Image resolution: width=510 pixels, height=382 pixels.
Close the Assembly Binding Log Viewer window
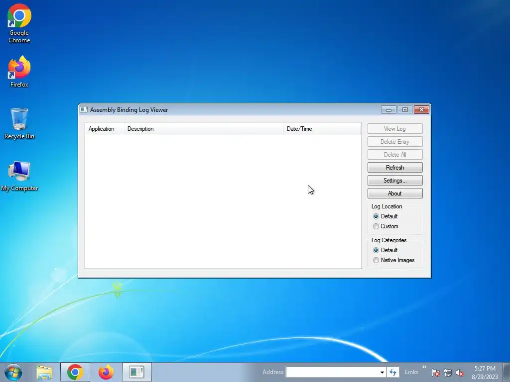421,110
